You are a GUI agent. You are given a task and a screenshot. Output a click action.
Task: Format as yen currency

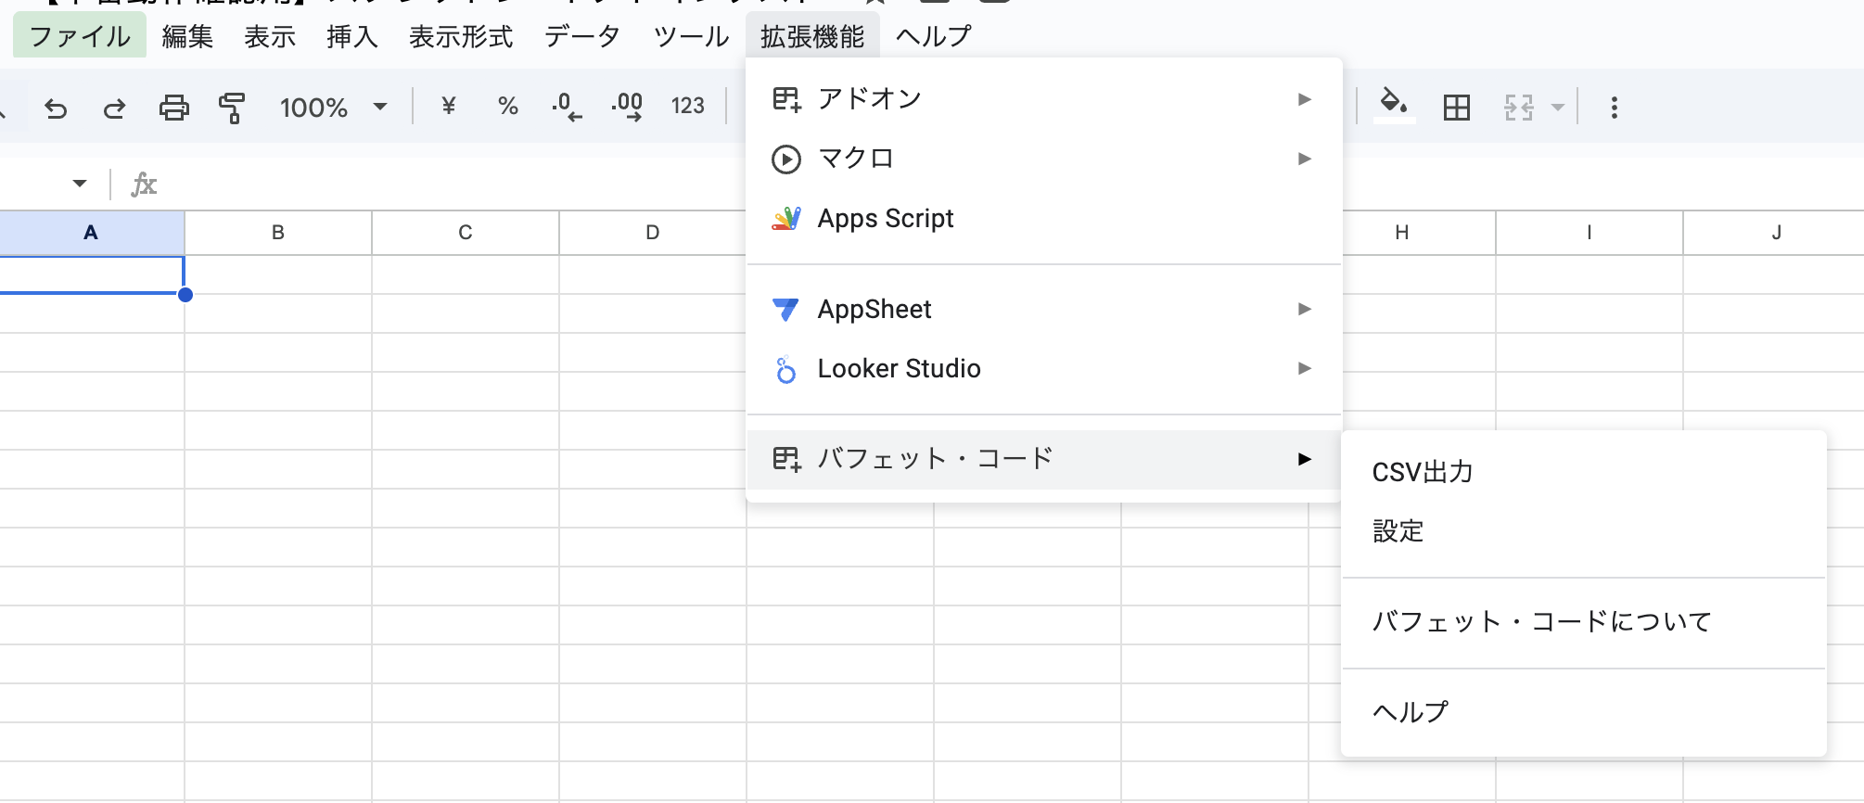pyautogui.click(x=449, y=106)
